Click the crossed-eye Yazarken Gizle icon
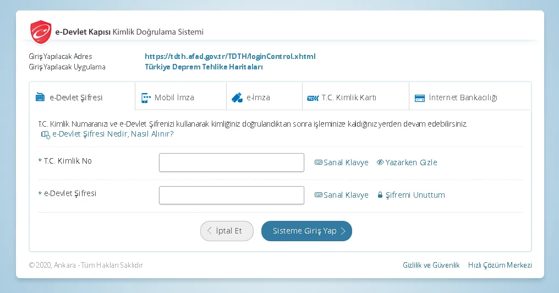Viewport: 559px width, 293px height. coord(380,162)
